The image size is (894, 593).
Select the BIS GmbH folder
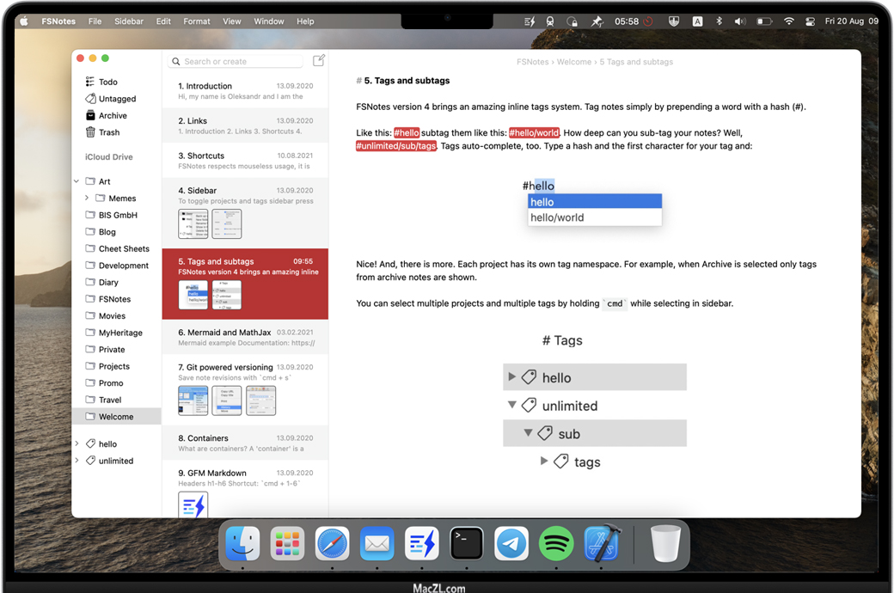click(x=118, y=215)
